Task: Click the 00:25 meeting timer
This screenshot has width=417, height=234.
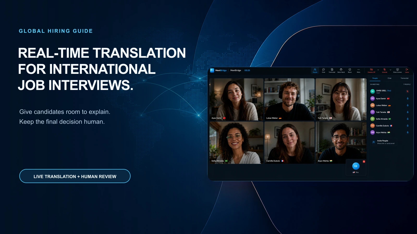Action: click(x=247, y=70)
